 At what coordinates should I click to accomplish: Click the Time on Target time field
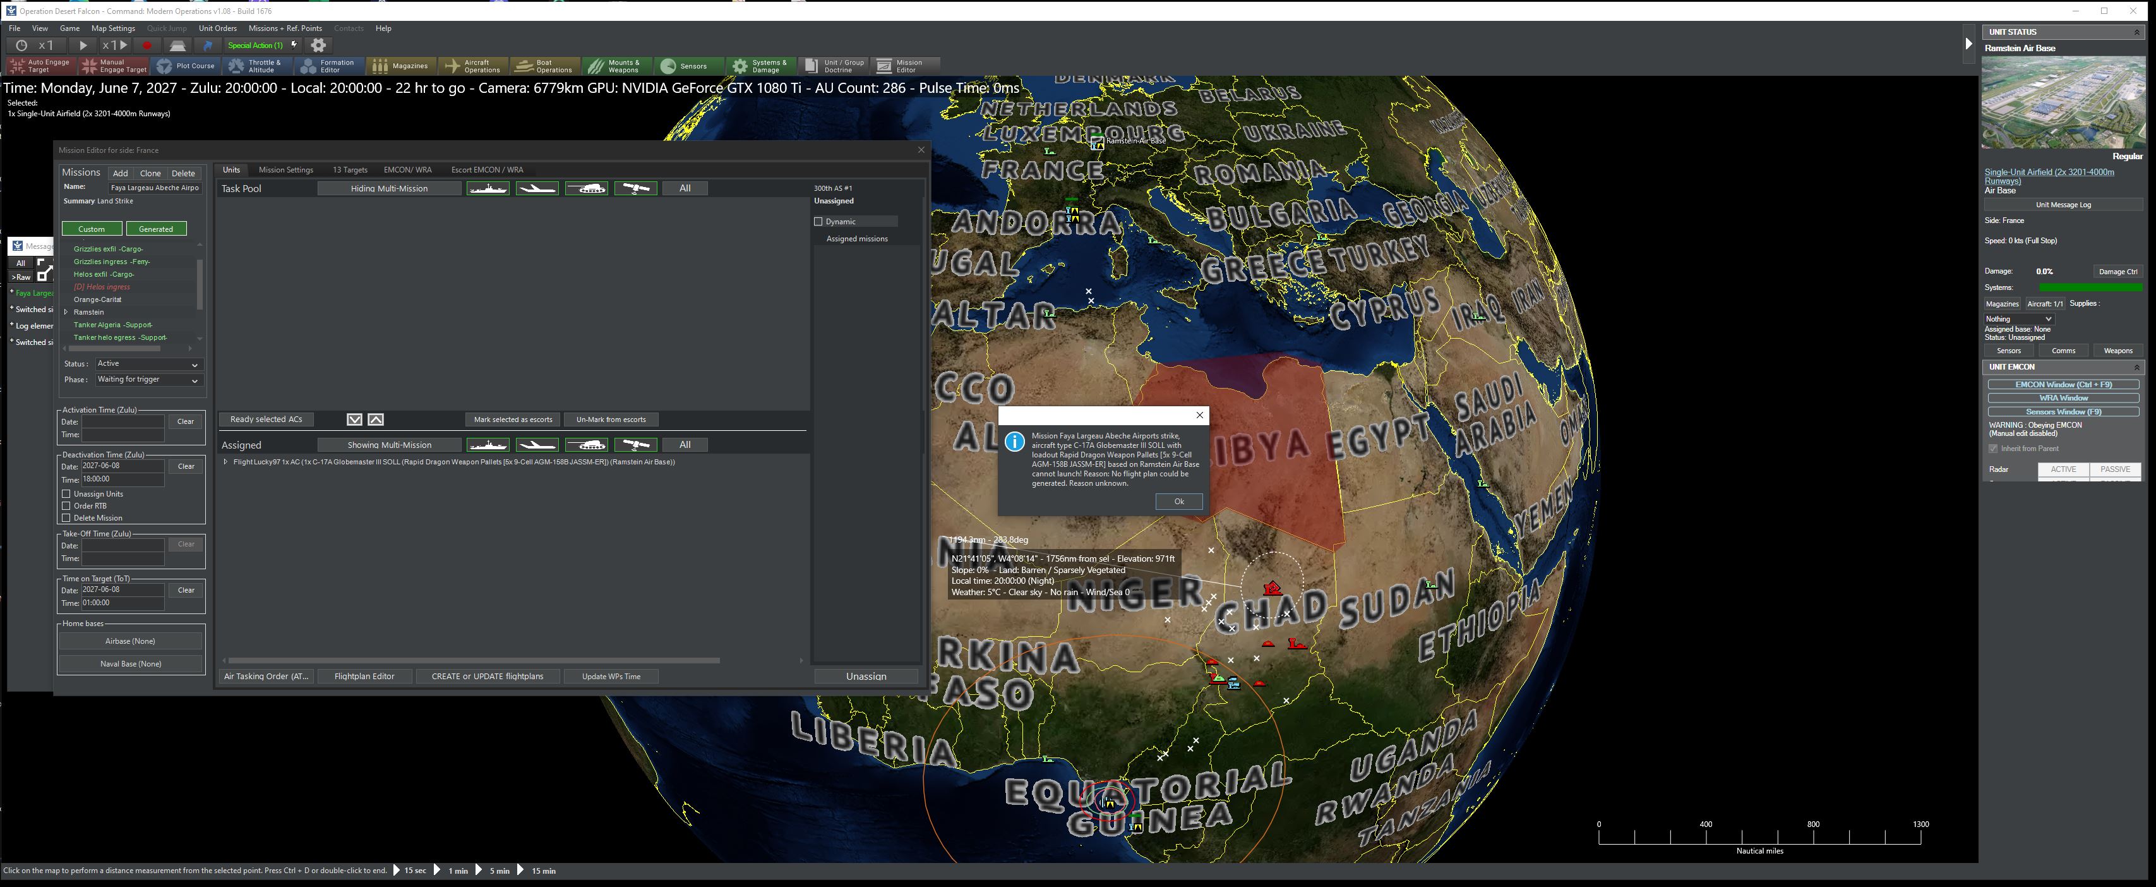tap(122, 603)
